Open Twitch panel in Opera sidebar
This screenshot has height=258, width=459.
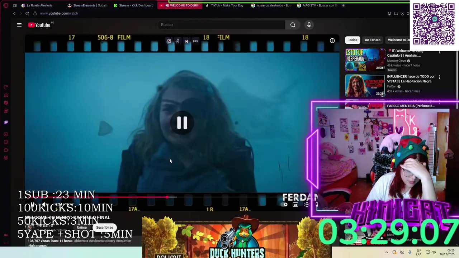6,122
